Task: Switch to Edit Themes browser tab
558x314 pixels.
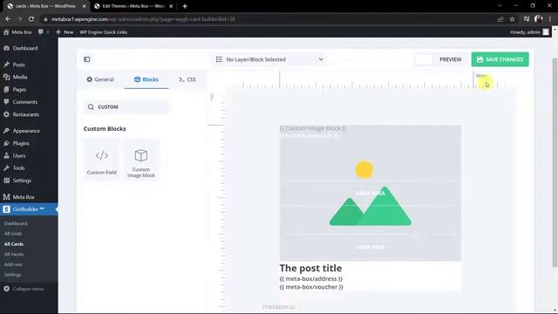Action: [133, 6]
